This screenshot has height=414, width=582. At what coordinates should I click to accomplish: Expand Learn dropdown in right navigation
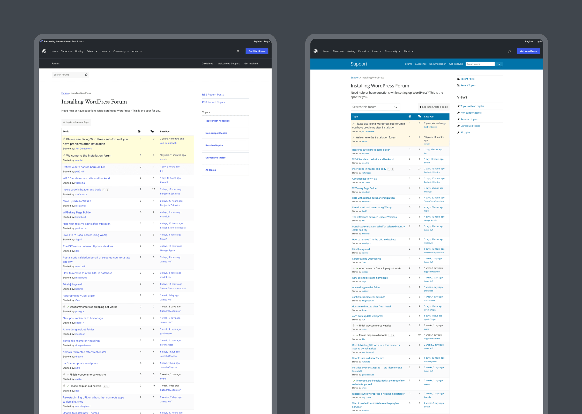click(377, 51)
